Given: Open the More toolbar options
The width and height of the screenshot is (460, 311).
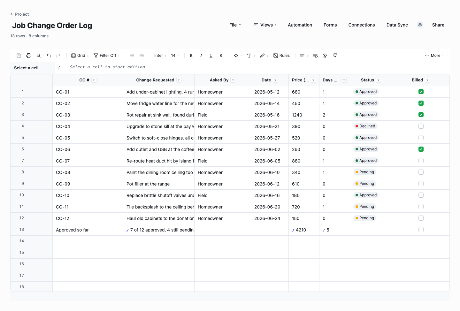Looking at the screenshot, I should [434, 56].
